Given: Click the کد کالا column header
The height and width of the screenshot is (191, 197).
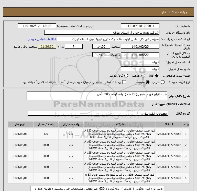Looking at the screenshot, I should point(169,125).
